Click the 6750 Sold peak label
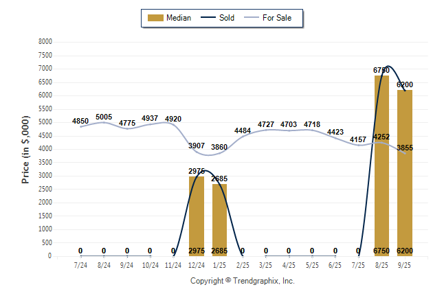444x298 pixels. tap(381, 70)
